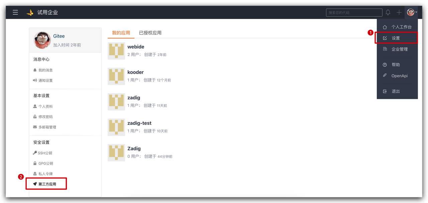Click the zadig-test application icon
The width and height of the screenshot is (428, 203).
coord(116,127)
